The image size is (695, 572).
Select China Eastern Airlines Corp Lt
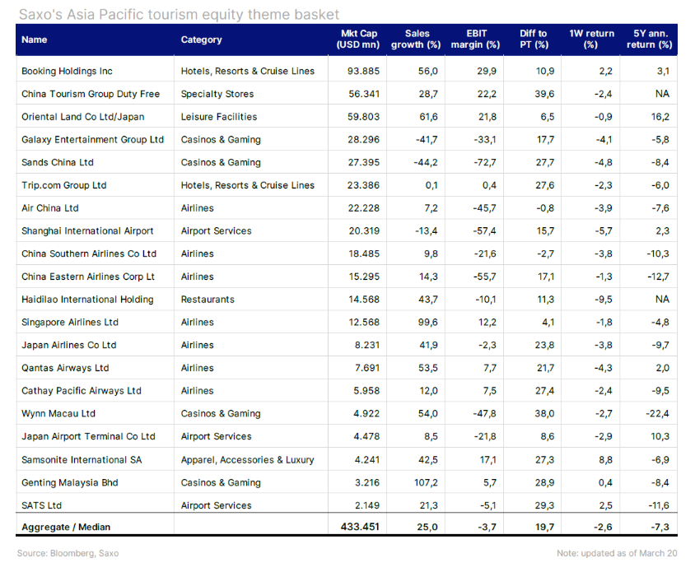[88, 277]
